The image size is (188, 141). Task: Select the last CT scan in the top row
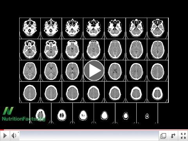point(158,28)
